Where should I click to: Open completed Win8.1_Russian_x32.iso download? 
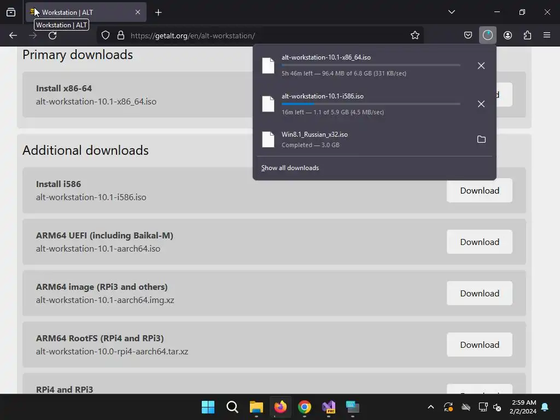pyautogui.click(x=362, y=139)
